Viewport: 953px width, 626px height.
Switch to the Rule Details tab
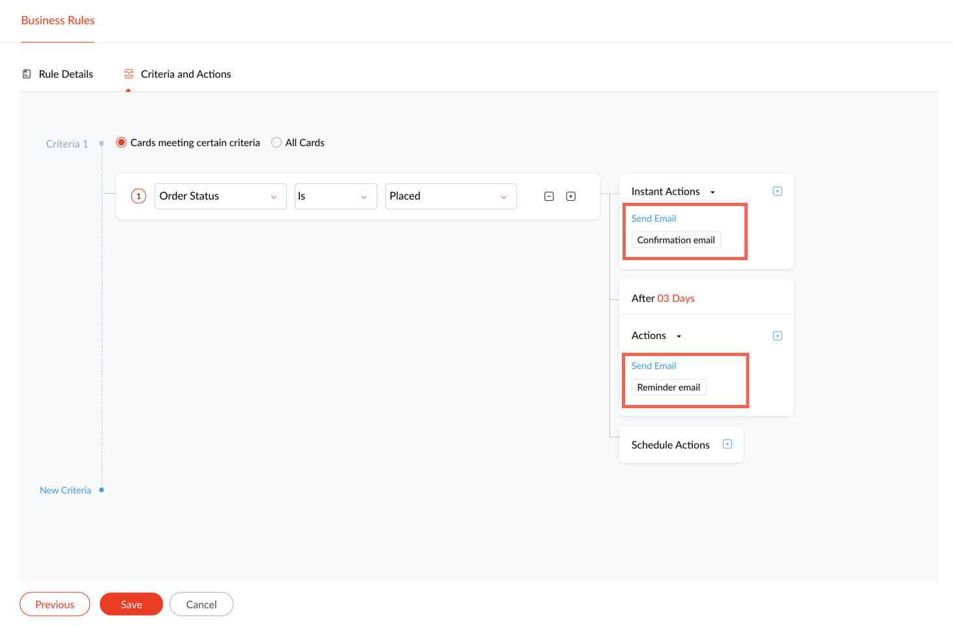point(66,74)
